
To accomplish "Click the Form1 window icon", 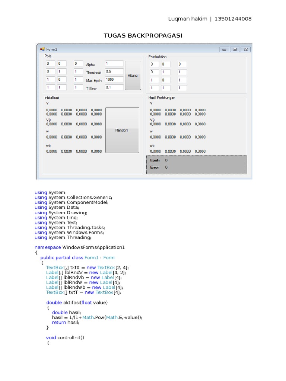I will (x=42, y=49).
